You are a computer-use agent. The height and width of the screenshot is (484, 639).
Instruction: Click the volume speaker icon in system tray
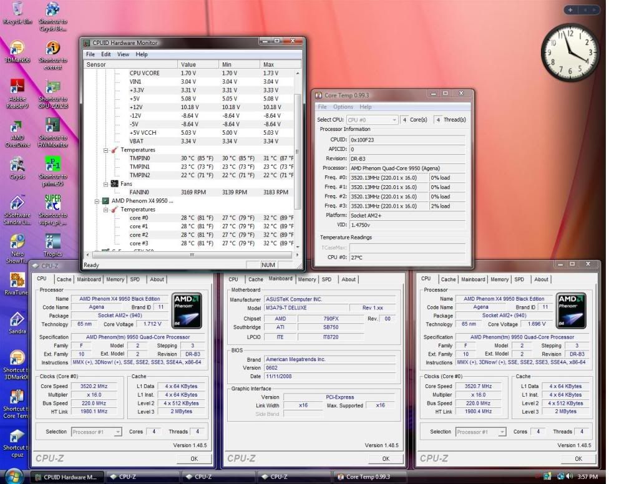click(569, 477)
